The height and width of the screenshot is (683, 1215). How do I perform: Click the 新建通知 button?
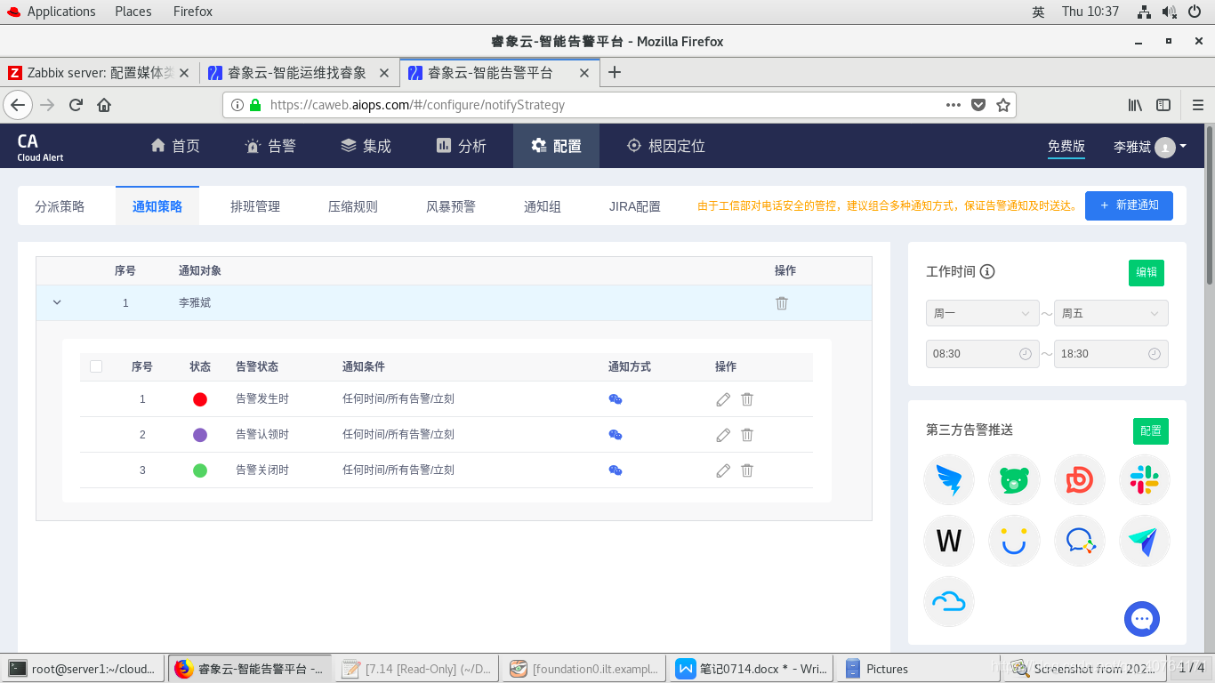[x=1129, y=205]
